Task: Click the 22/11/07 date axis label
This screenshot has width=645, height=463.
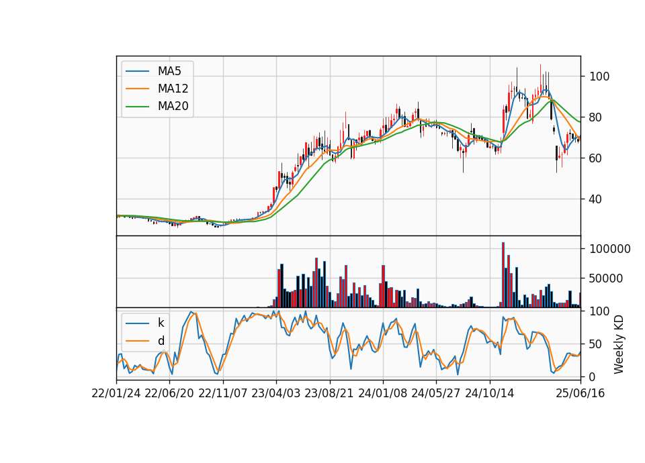Action: (223, 394)
